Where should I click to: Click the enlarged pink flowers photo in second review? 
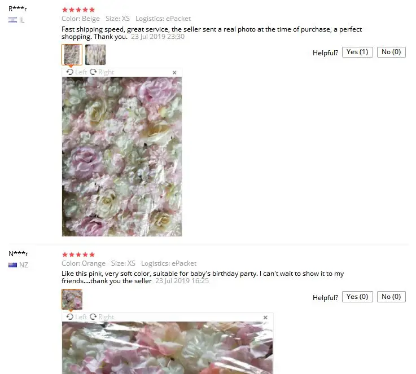(x=167, y=347)
